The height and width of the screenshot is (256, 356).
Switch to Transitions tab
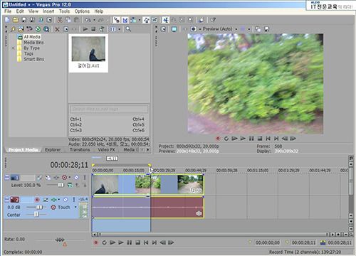coord(80,150)
